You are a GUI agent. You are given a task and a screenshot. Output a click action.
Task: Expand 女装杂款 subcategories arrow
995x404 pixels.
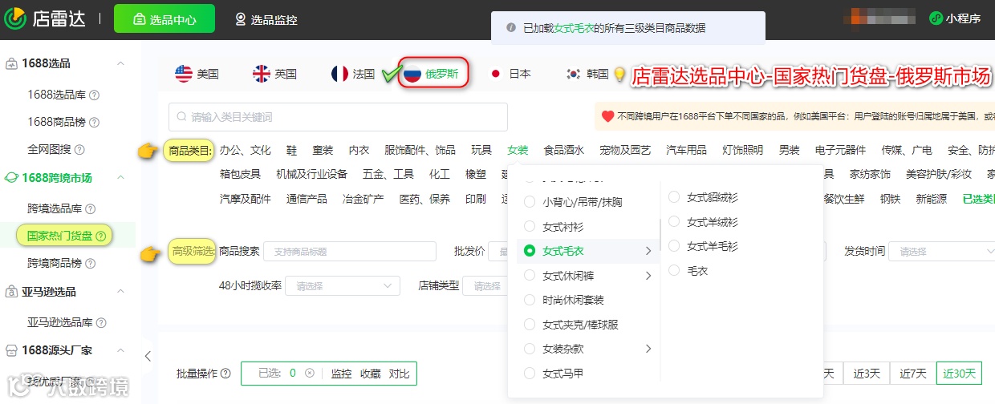[x=648, y=349]
